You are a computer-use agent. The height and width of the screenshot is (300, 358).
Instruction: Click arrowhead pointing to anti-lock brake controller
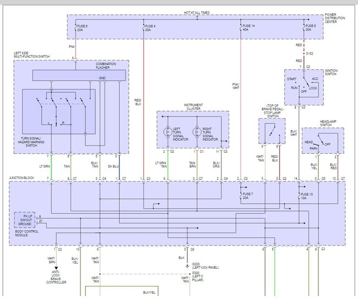(x=56, y=268)
